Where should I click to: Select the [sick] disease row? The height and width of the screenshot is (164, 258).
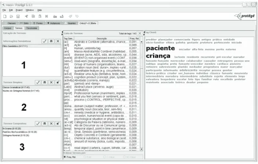[102, 55]
